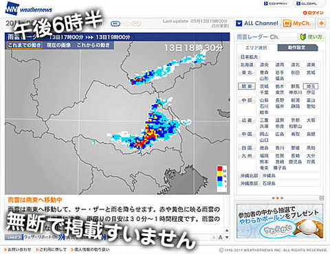Open the MyCh. channel tab
This screenshot has height=254, width=330.
[x=297, y=23]
